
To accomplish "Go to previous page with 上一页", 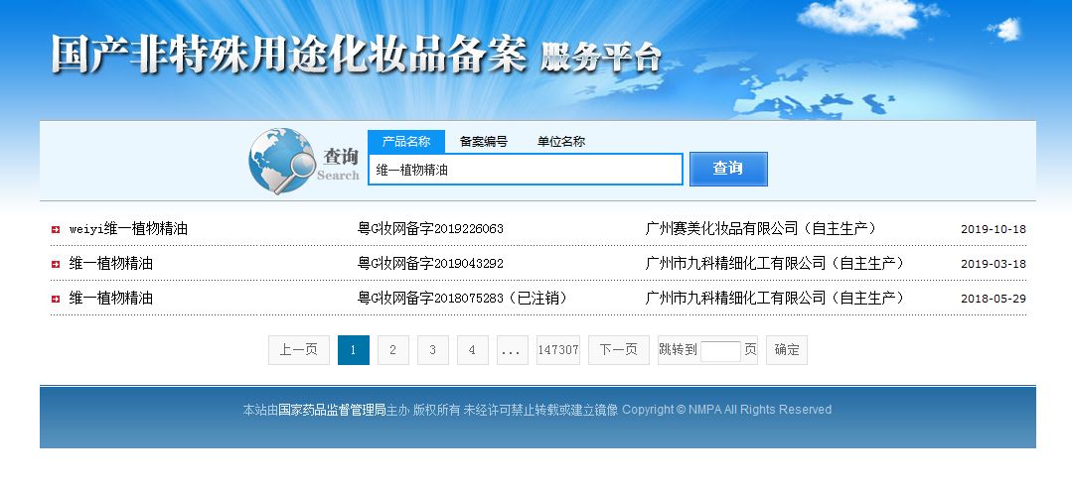I will coord(298,350).
